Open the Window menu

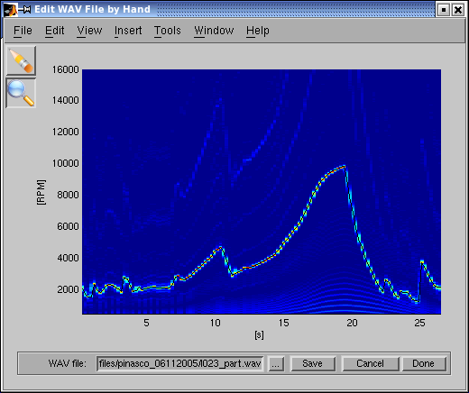pos(214,31)
